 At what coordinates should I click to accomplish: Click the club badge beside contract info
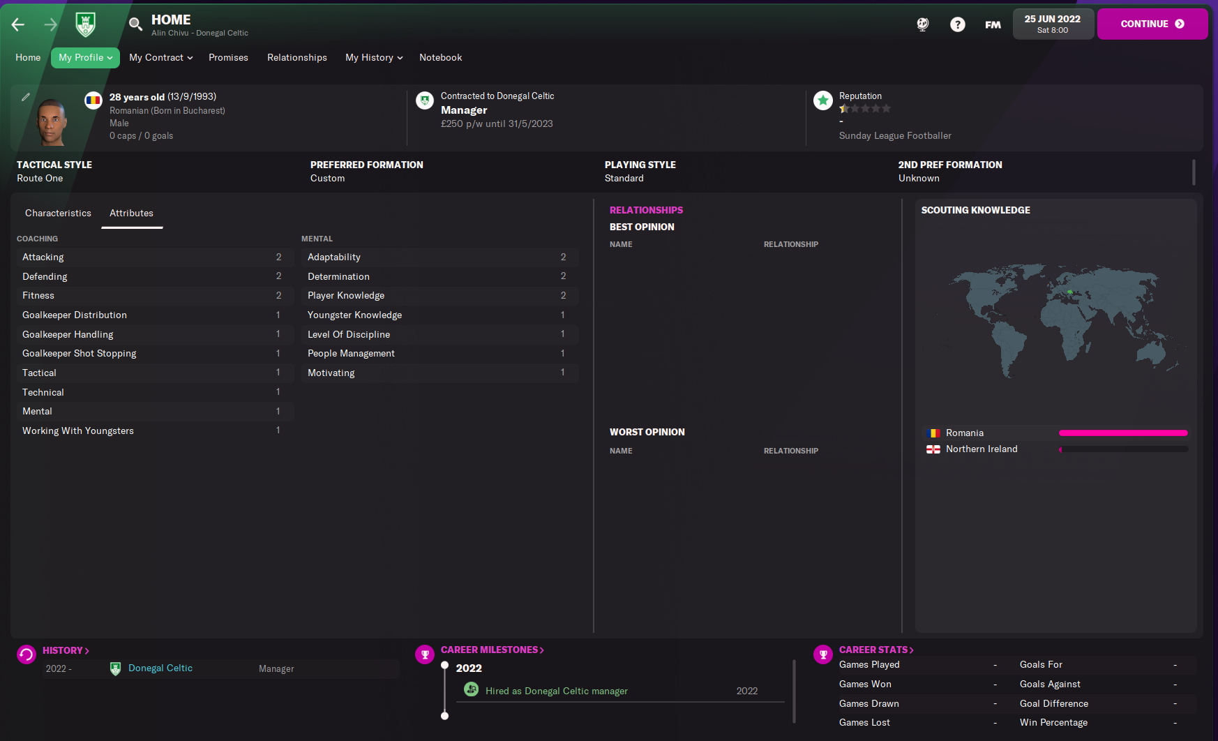point(425,100)
